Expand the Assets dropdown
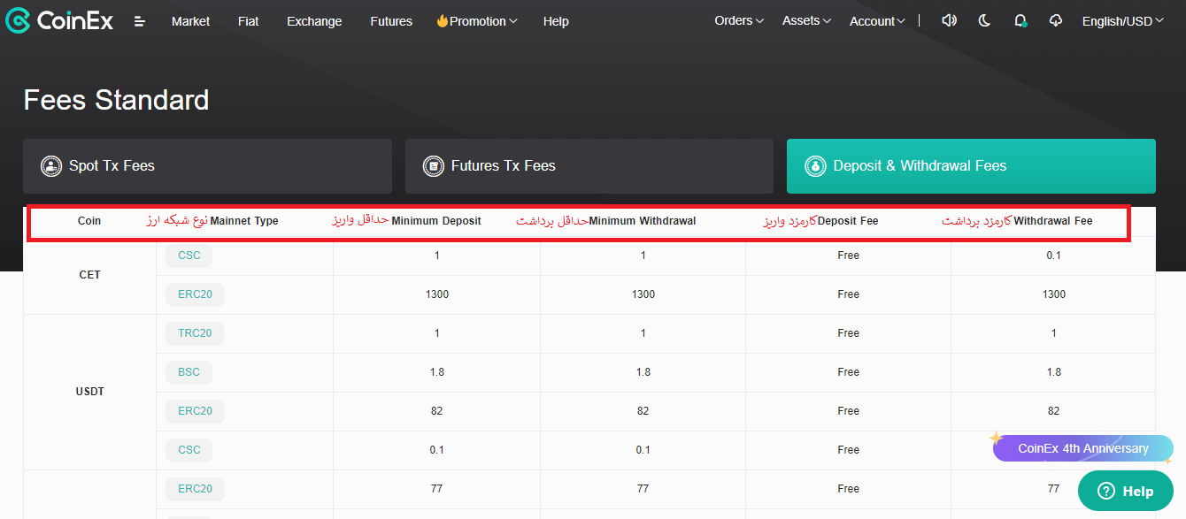Image resolution: width=1186 pixels, height=519 pixels. click(807, 20)
